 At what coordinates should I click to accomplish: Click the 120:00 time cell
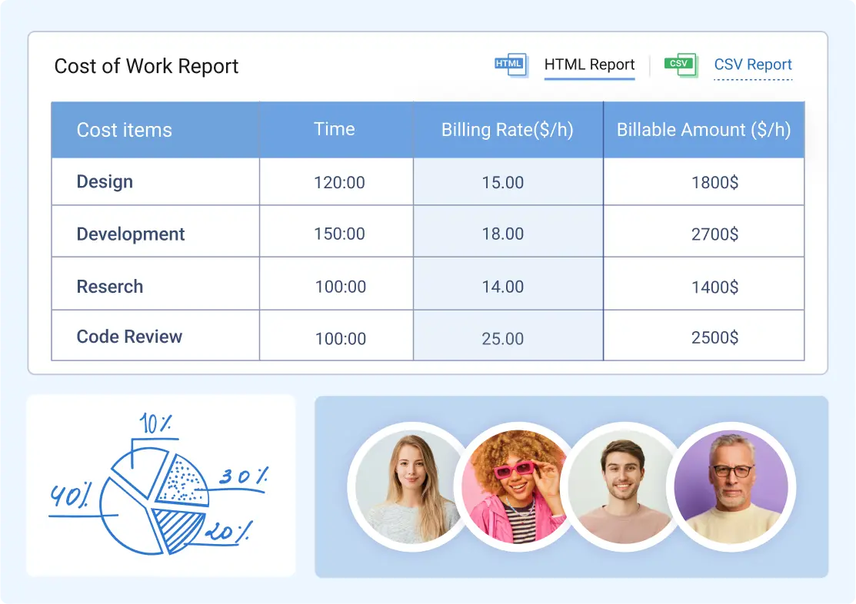click(336, 181)
